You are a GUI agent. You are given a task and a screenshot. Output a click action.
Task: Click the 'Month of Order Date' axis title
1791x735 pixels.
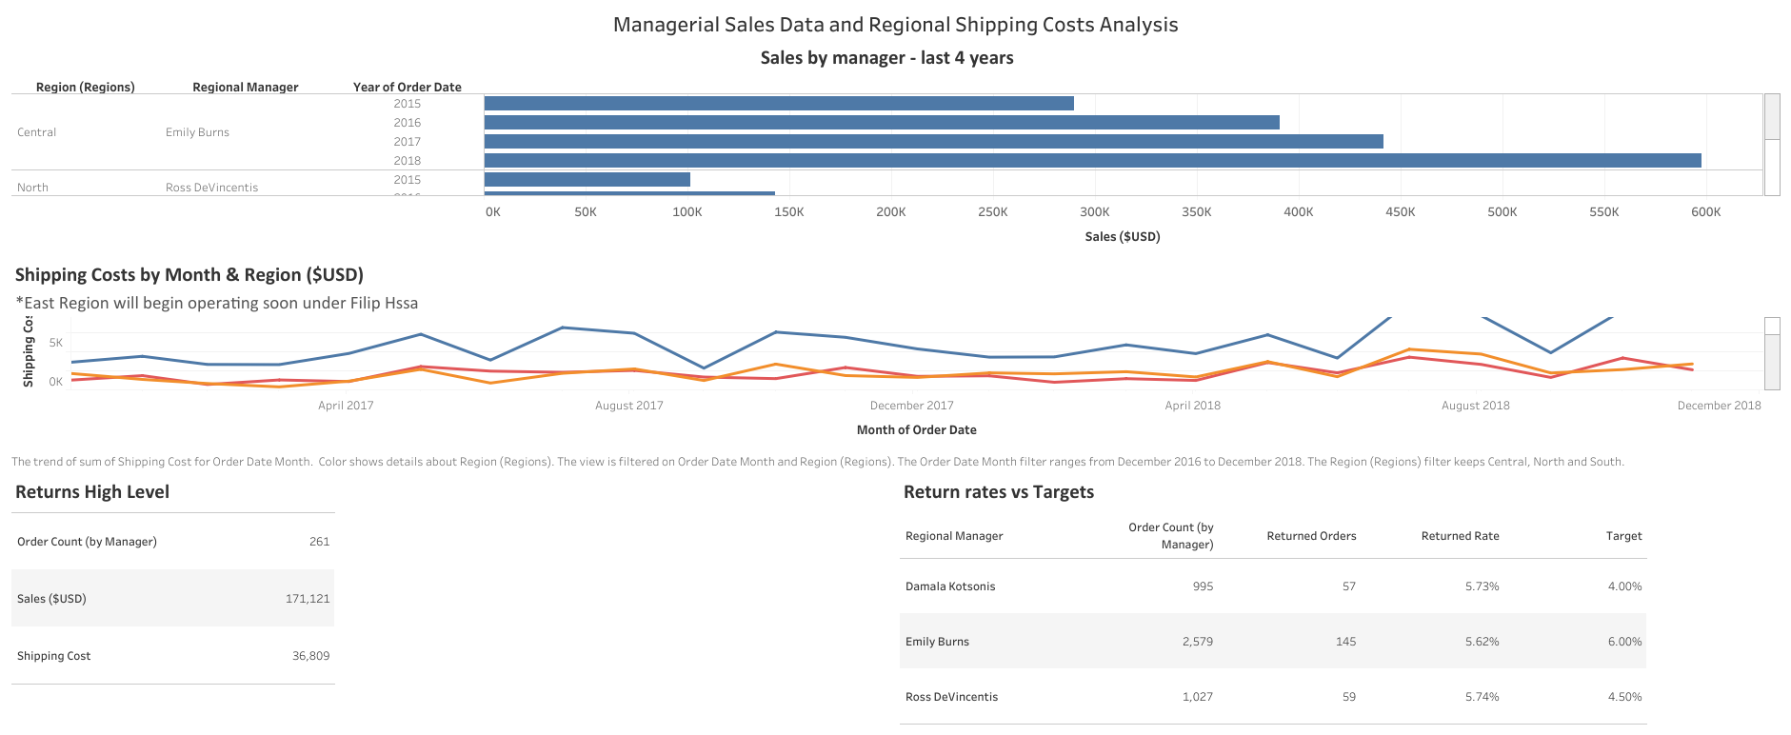[x=917, y=430]
